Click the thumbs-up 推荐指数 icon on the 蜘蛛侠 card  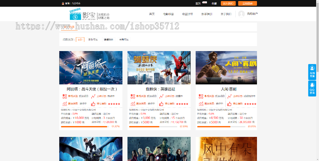[161, 104]
